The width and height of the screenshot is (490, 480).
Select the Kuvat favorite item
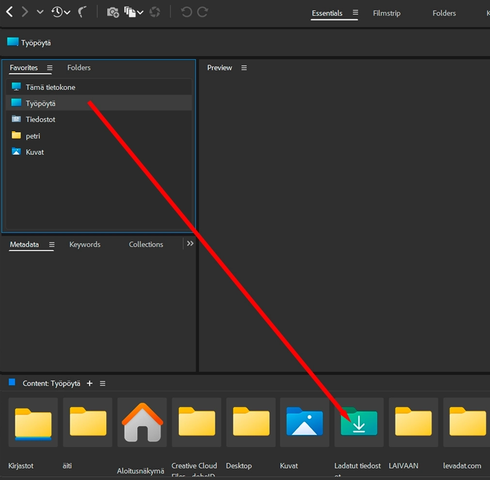[x=34, y=152]
